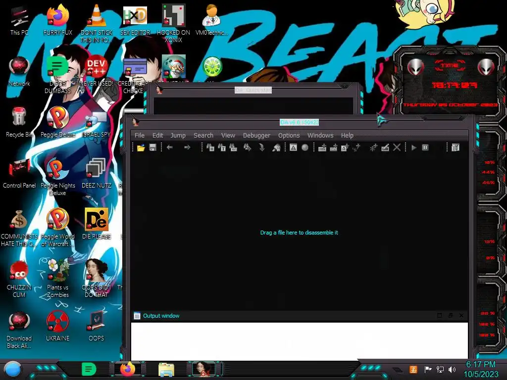The image size is (507, 380).
Task: Select the Plants vs Zombies desktop shortcut
Action: tap(58, 279)
